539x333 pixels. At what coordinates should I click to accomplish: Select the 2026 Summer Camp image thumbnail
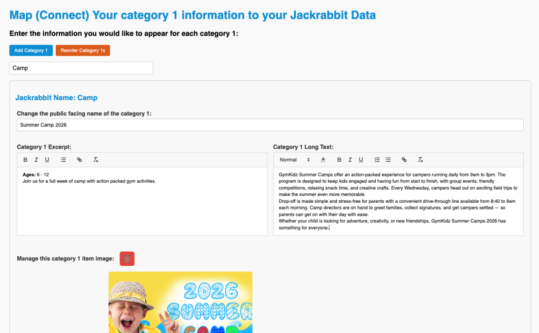coord(180,302)
